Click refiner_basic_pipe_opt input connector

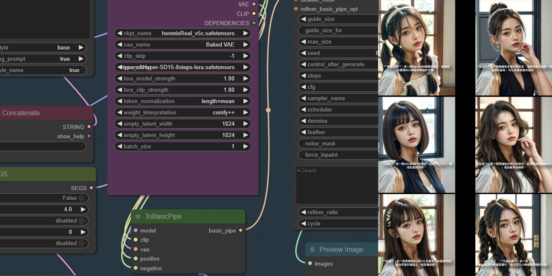point(296,9)
